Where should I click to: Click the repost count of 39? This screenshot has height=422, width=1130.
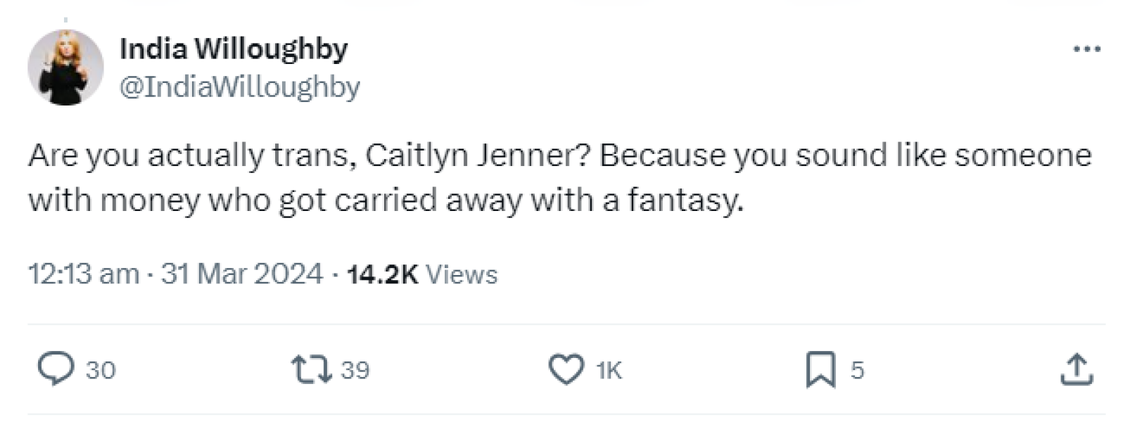355,370
